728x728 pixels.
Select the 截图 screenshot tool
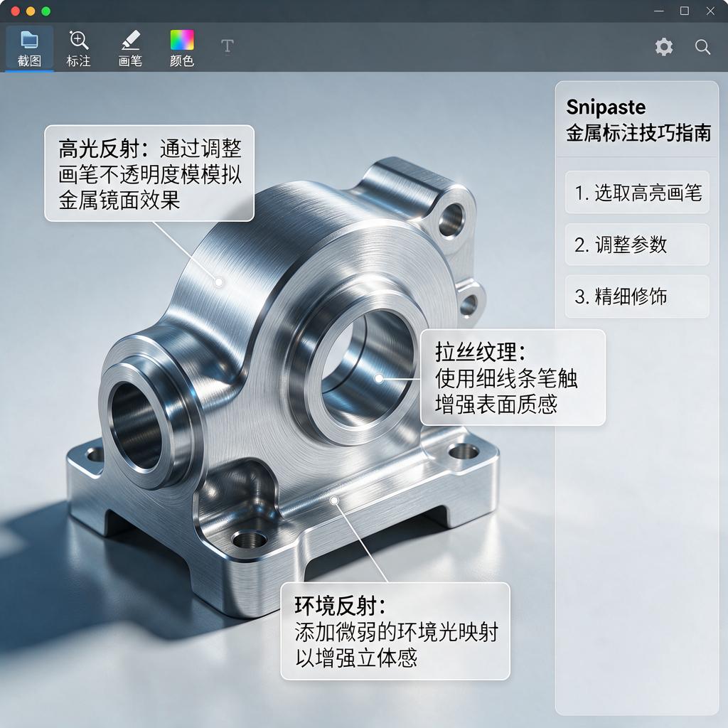29,49
